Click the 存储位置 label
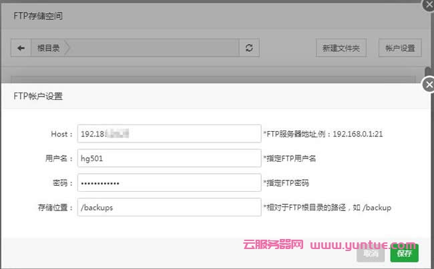434x269 pixels. coord(55,207)
